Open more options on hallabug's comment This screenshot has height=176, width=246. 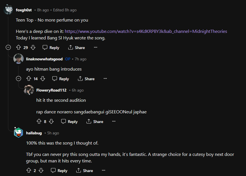coord(103,171)
